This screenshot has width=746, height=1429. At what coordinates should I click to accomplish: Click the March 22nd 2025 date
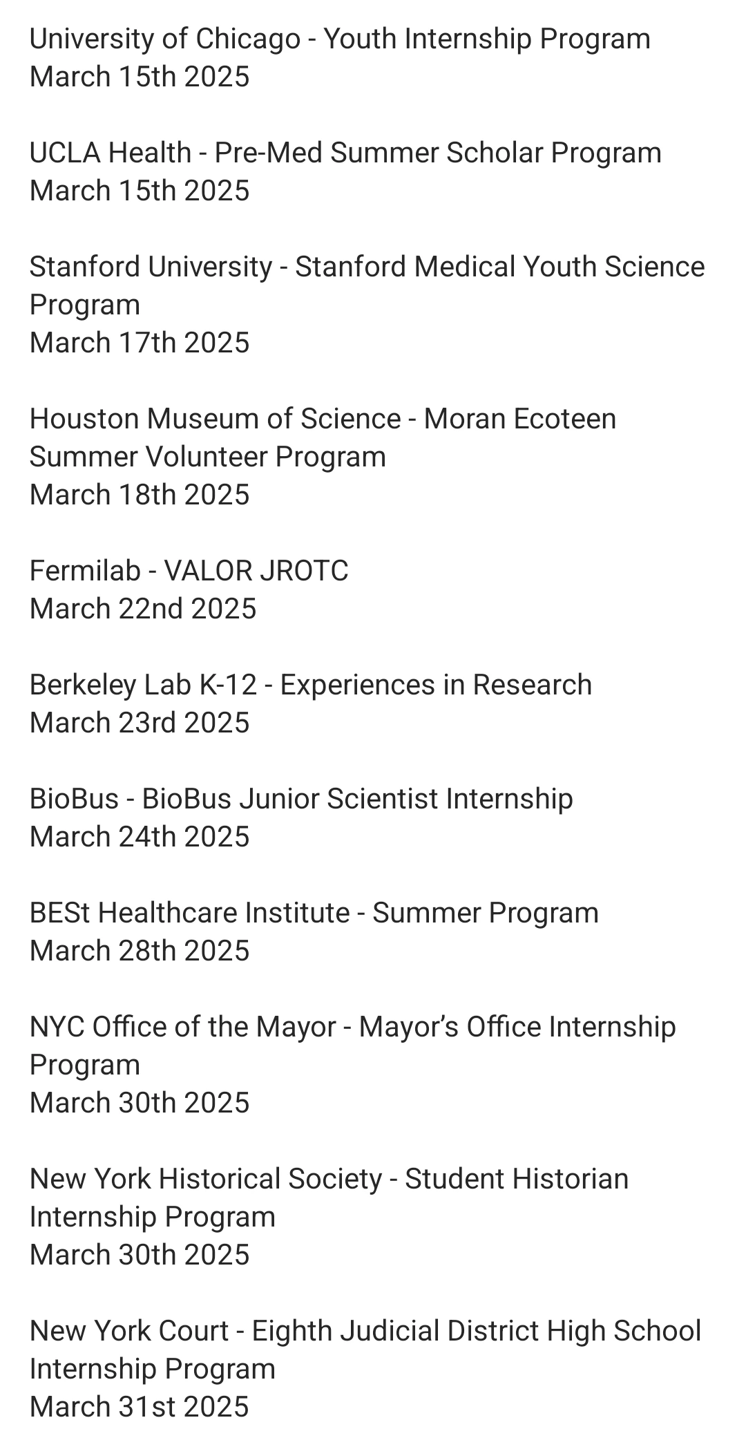coord(143,609)
